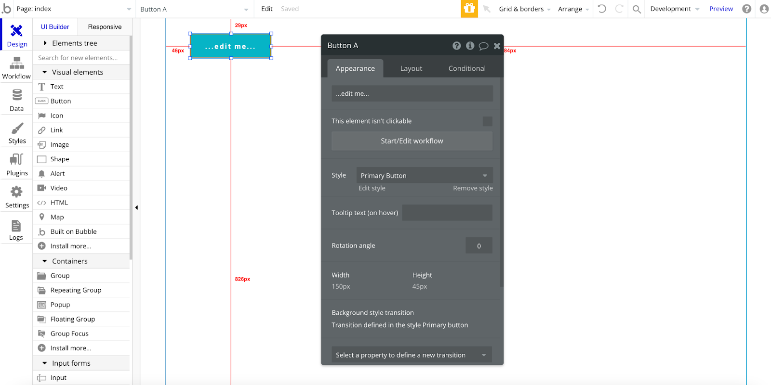Open the Button A element selector dropdown
Viewport: 771px width, 385px height.
[194, 9]
